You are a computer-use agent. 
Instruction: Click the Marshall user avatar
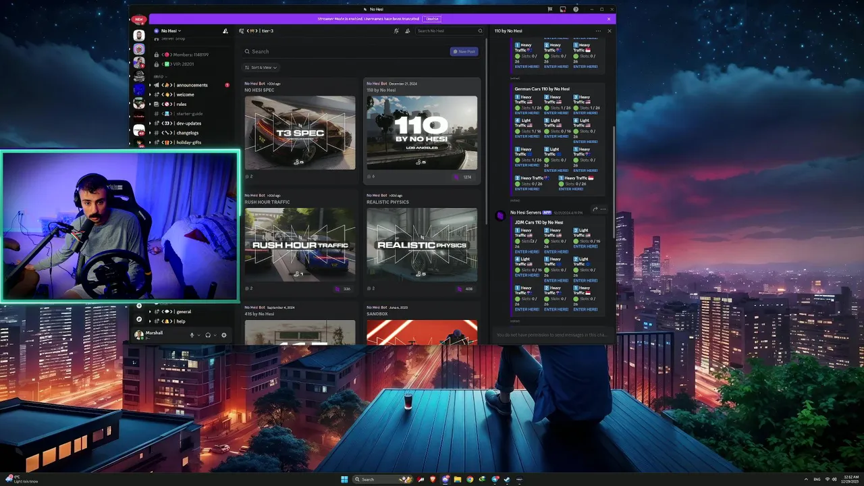pyautogui.click(x=139, y=335)
